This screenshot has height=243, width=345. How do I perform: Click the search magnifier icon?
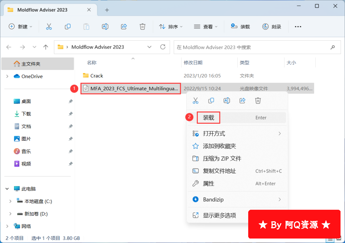333,47
